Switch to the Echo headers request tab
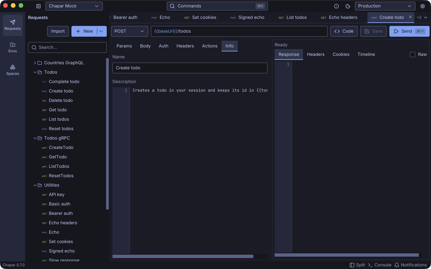The image size is (431, 269). [x=339, y=17]
